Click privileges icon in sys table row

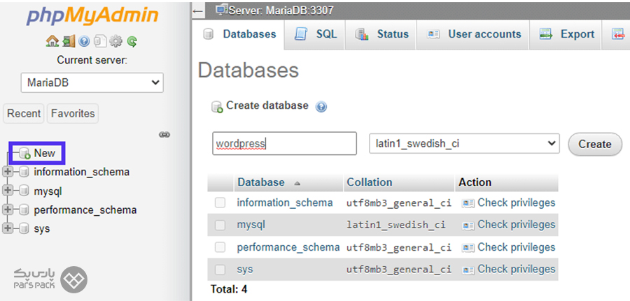pyautogui.click(x=468, y=270)
